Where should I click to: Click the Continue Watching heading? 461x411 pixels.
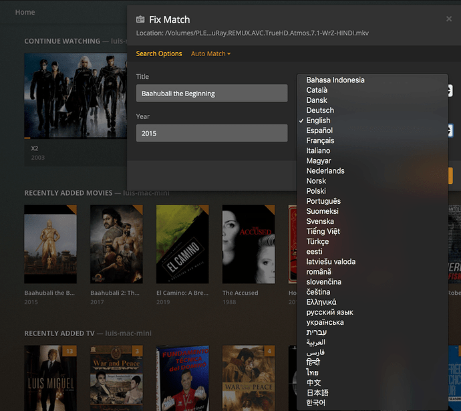tap(62, 41)
